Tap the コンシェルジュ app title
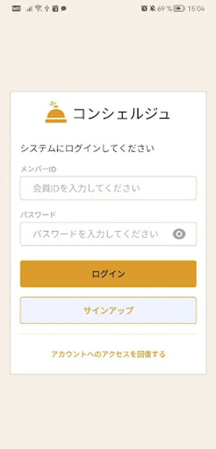Viewport: 216px width, 449px height. [x=122, y=114]
